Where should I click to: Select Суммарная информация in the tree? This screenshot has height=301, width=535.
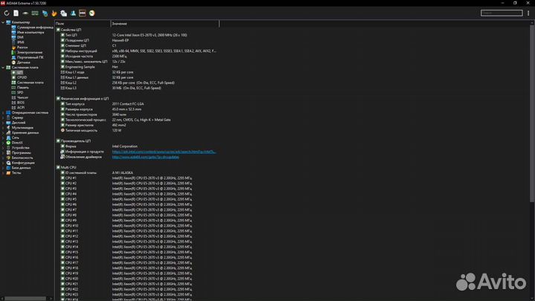click(34, 27)
